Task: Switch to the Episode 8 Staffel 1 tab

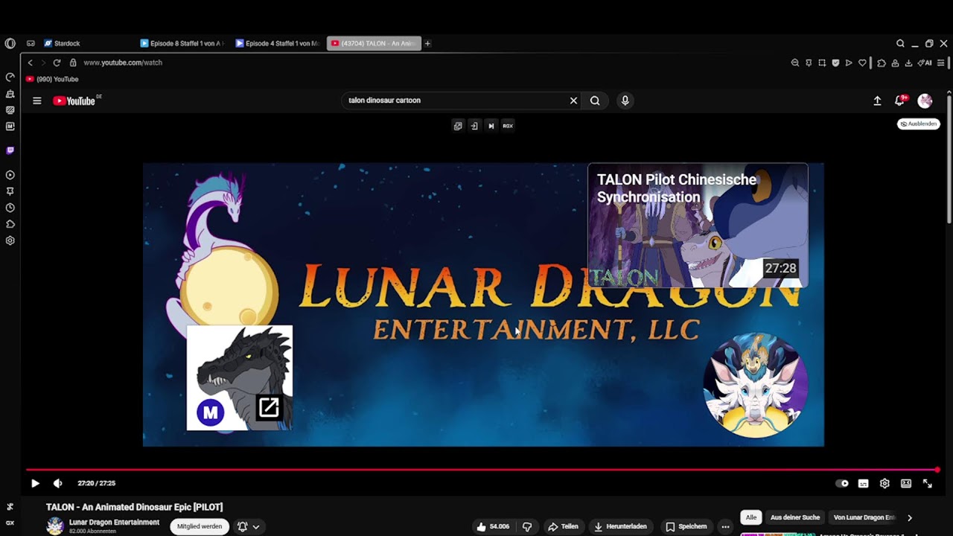Action: click(182, 43)
